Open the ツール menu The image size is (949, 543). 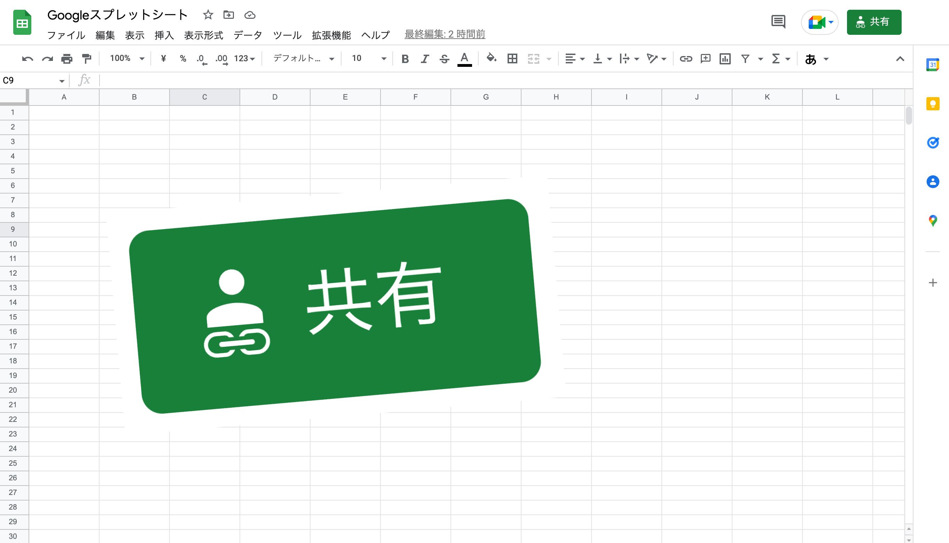287,35
